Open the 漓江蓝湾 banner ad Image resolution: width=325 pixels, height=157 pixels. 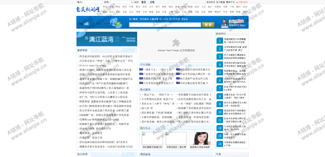107,39
